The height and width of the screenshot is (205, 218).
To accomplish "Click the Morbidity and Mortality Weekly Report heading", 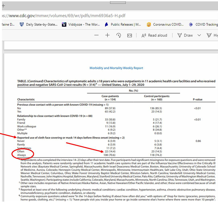I will point(116,68).
